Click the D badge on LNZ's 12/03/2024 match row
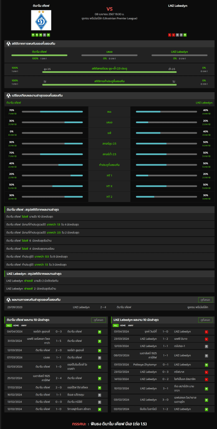The width and height of the screenshot is (217, 429). click(x=207, y=346)
